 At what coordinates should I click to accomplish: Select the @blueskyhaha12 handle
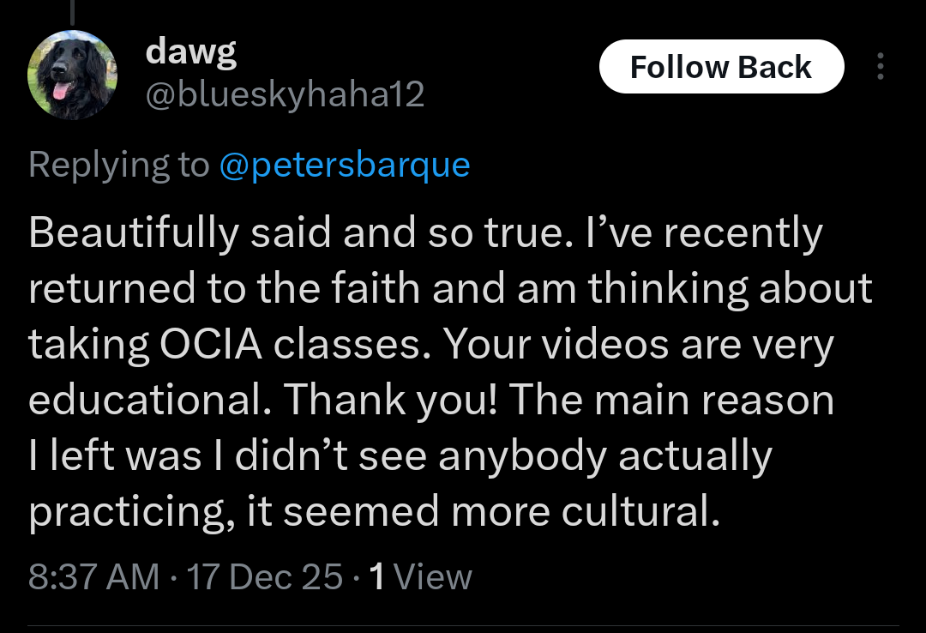[286, 94]
